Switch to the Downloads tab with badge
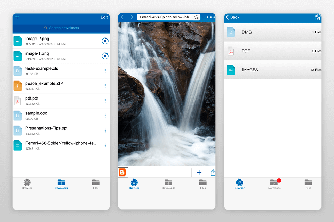This screenshot has width=334, height=222. (x=274, y=184)
